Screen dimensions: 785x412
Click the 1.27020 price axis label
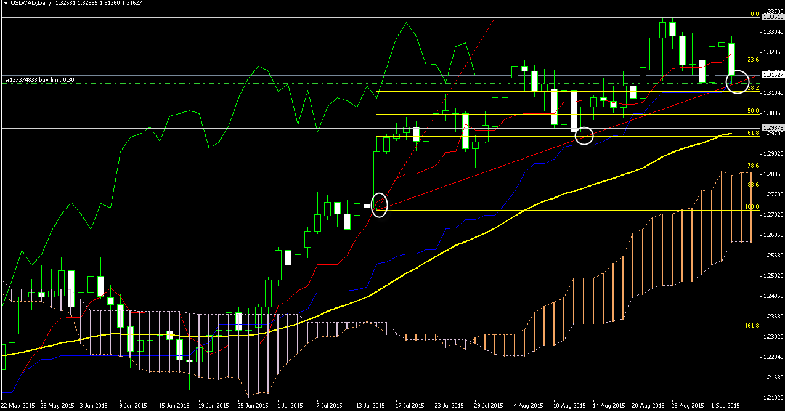click(773, 214)
